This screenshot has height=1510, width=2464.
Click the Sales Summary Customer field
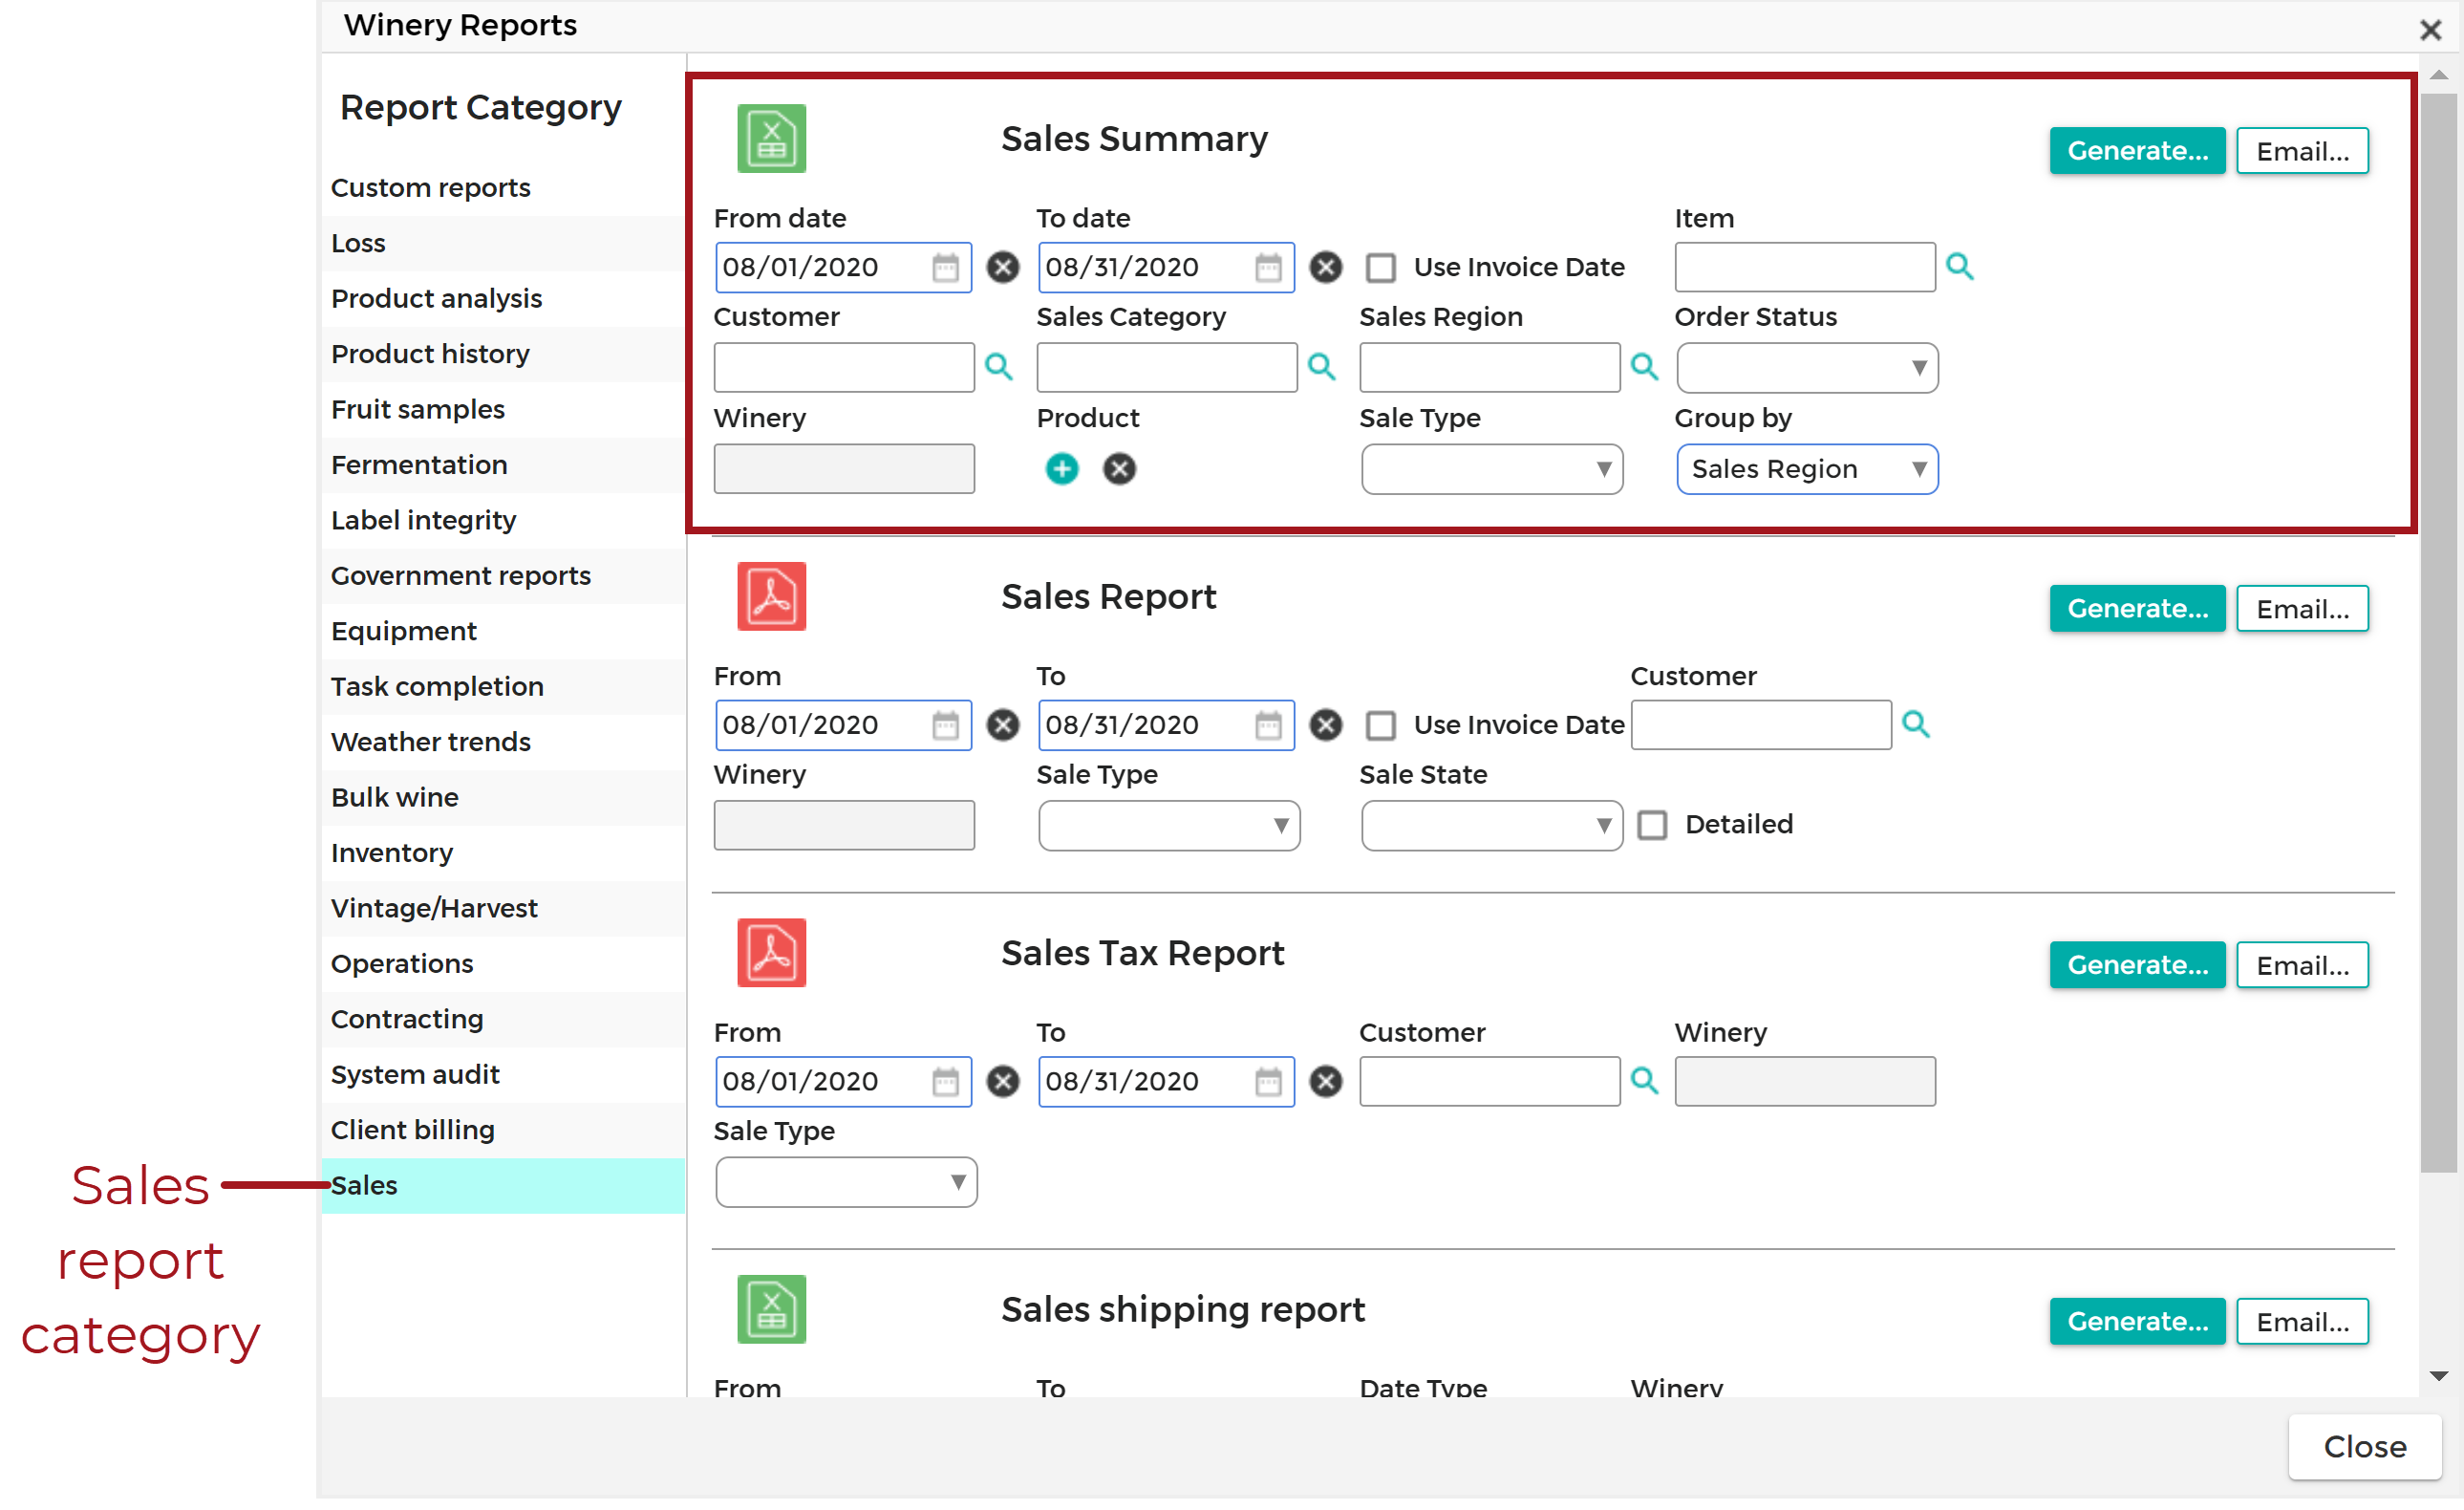(x=844, y=368)
